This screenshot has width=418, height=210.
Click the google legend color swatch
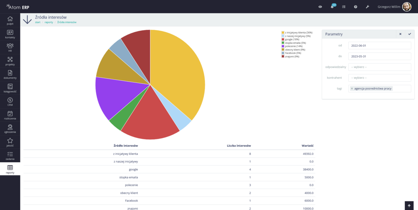(282, 40)
